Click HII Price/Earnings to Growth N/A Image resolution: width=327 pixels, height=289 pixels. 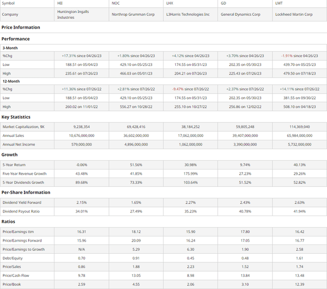pyautogui.click(x=82, y=249)
